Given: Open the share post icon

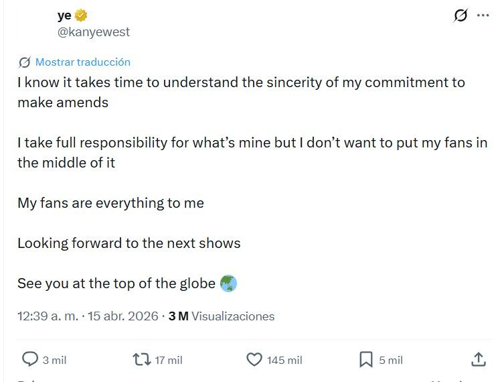Looking at the screenshot, I should coord(479,360).
